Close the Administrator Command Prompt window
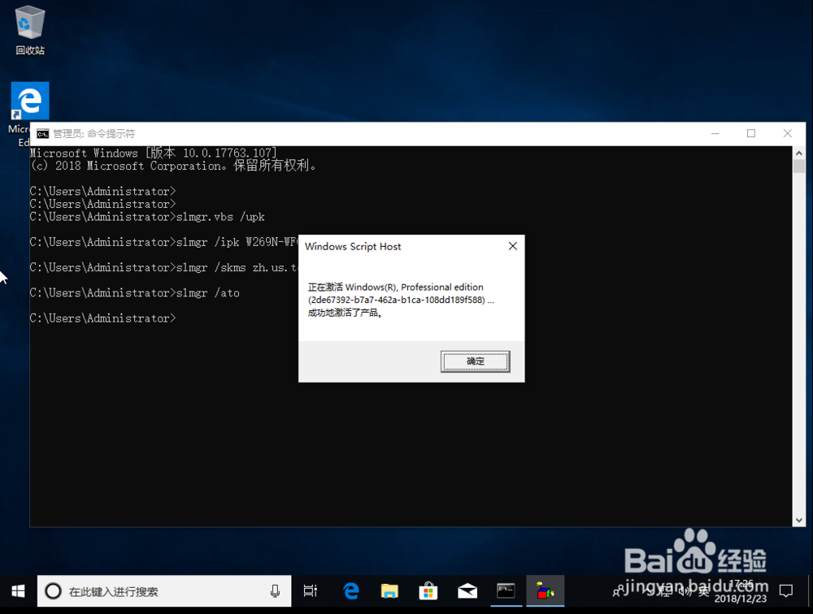 (x=787, y=134)
